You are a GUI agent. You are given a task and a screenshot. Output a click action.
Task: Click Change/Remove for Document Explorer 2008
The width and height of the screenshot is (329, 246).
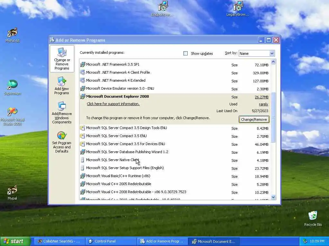(x=254, y=119)
